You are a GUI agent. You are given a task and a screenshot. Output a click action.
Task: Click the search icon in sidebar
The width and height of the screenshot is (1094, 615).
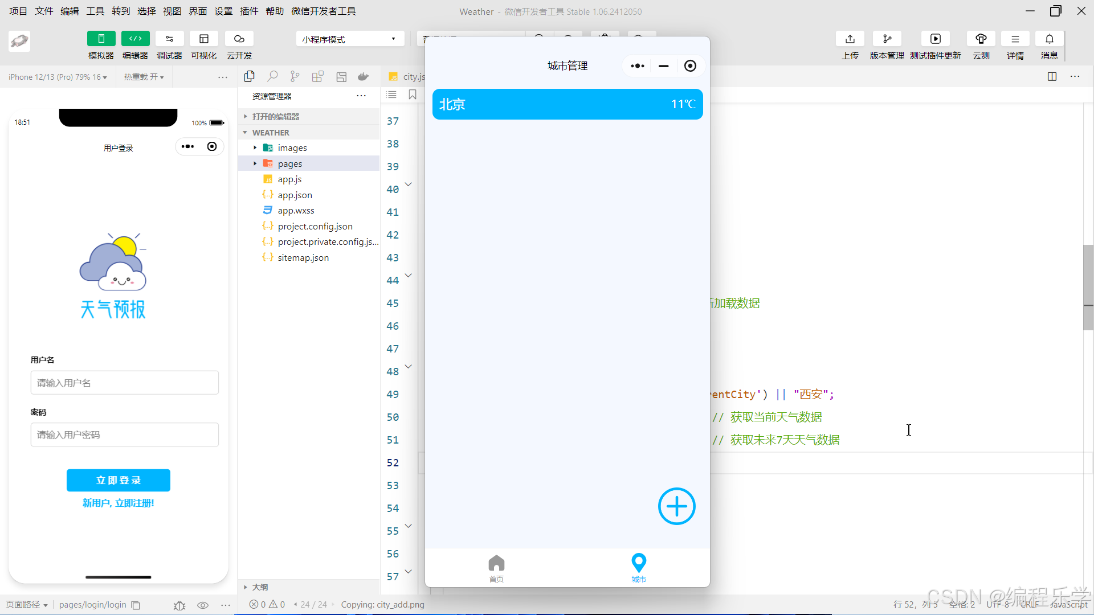(x=272, y=76)
